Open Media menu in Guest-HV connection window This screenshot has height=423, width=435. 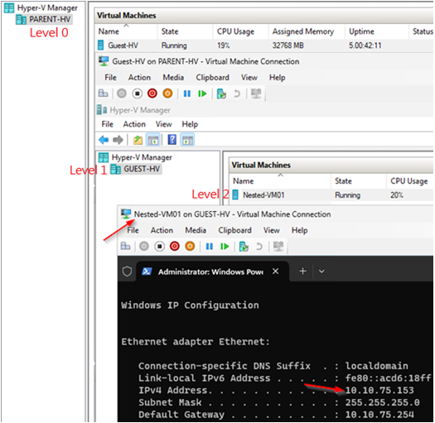[173, 78]
